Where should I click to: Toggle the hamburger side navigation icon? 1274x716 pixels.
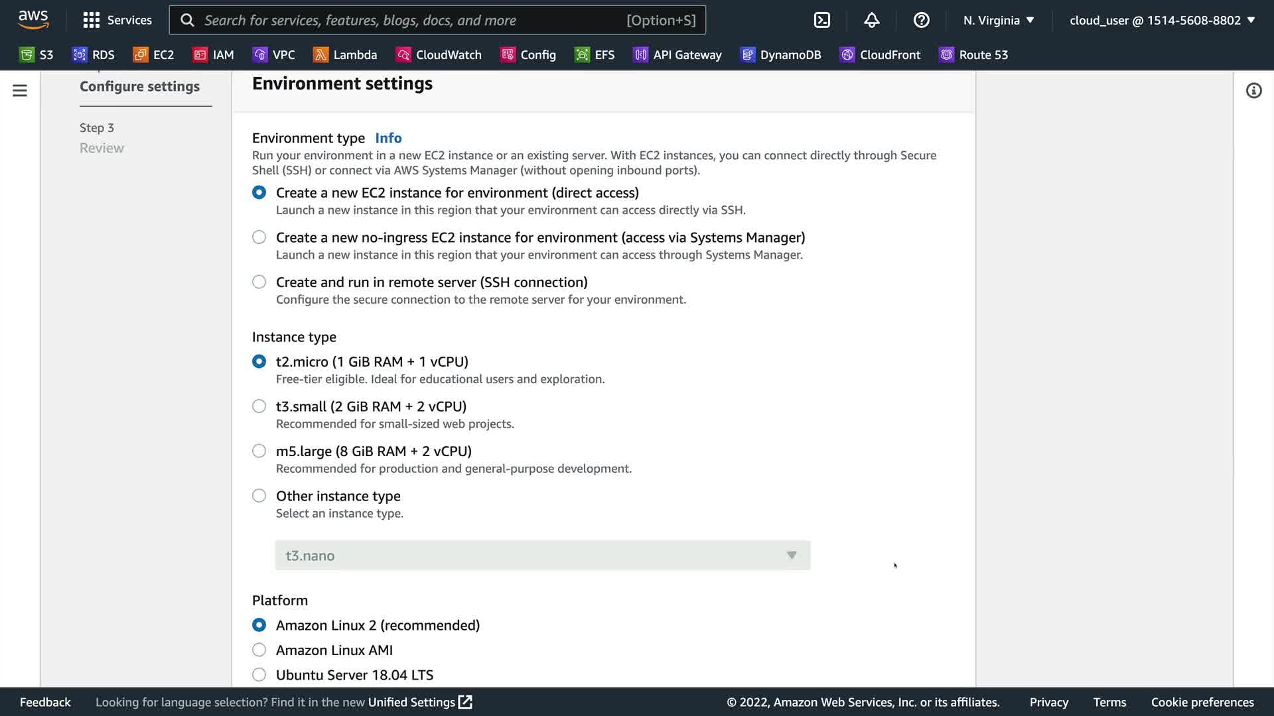point(20,90)
